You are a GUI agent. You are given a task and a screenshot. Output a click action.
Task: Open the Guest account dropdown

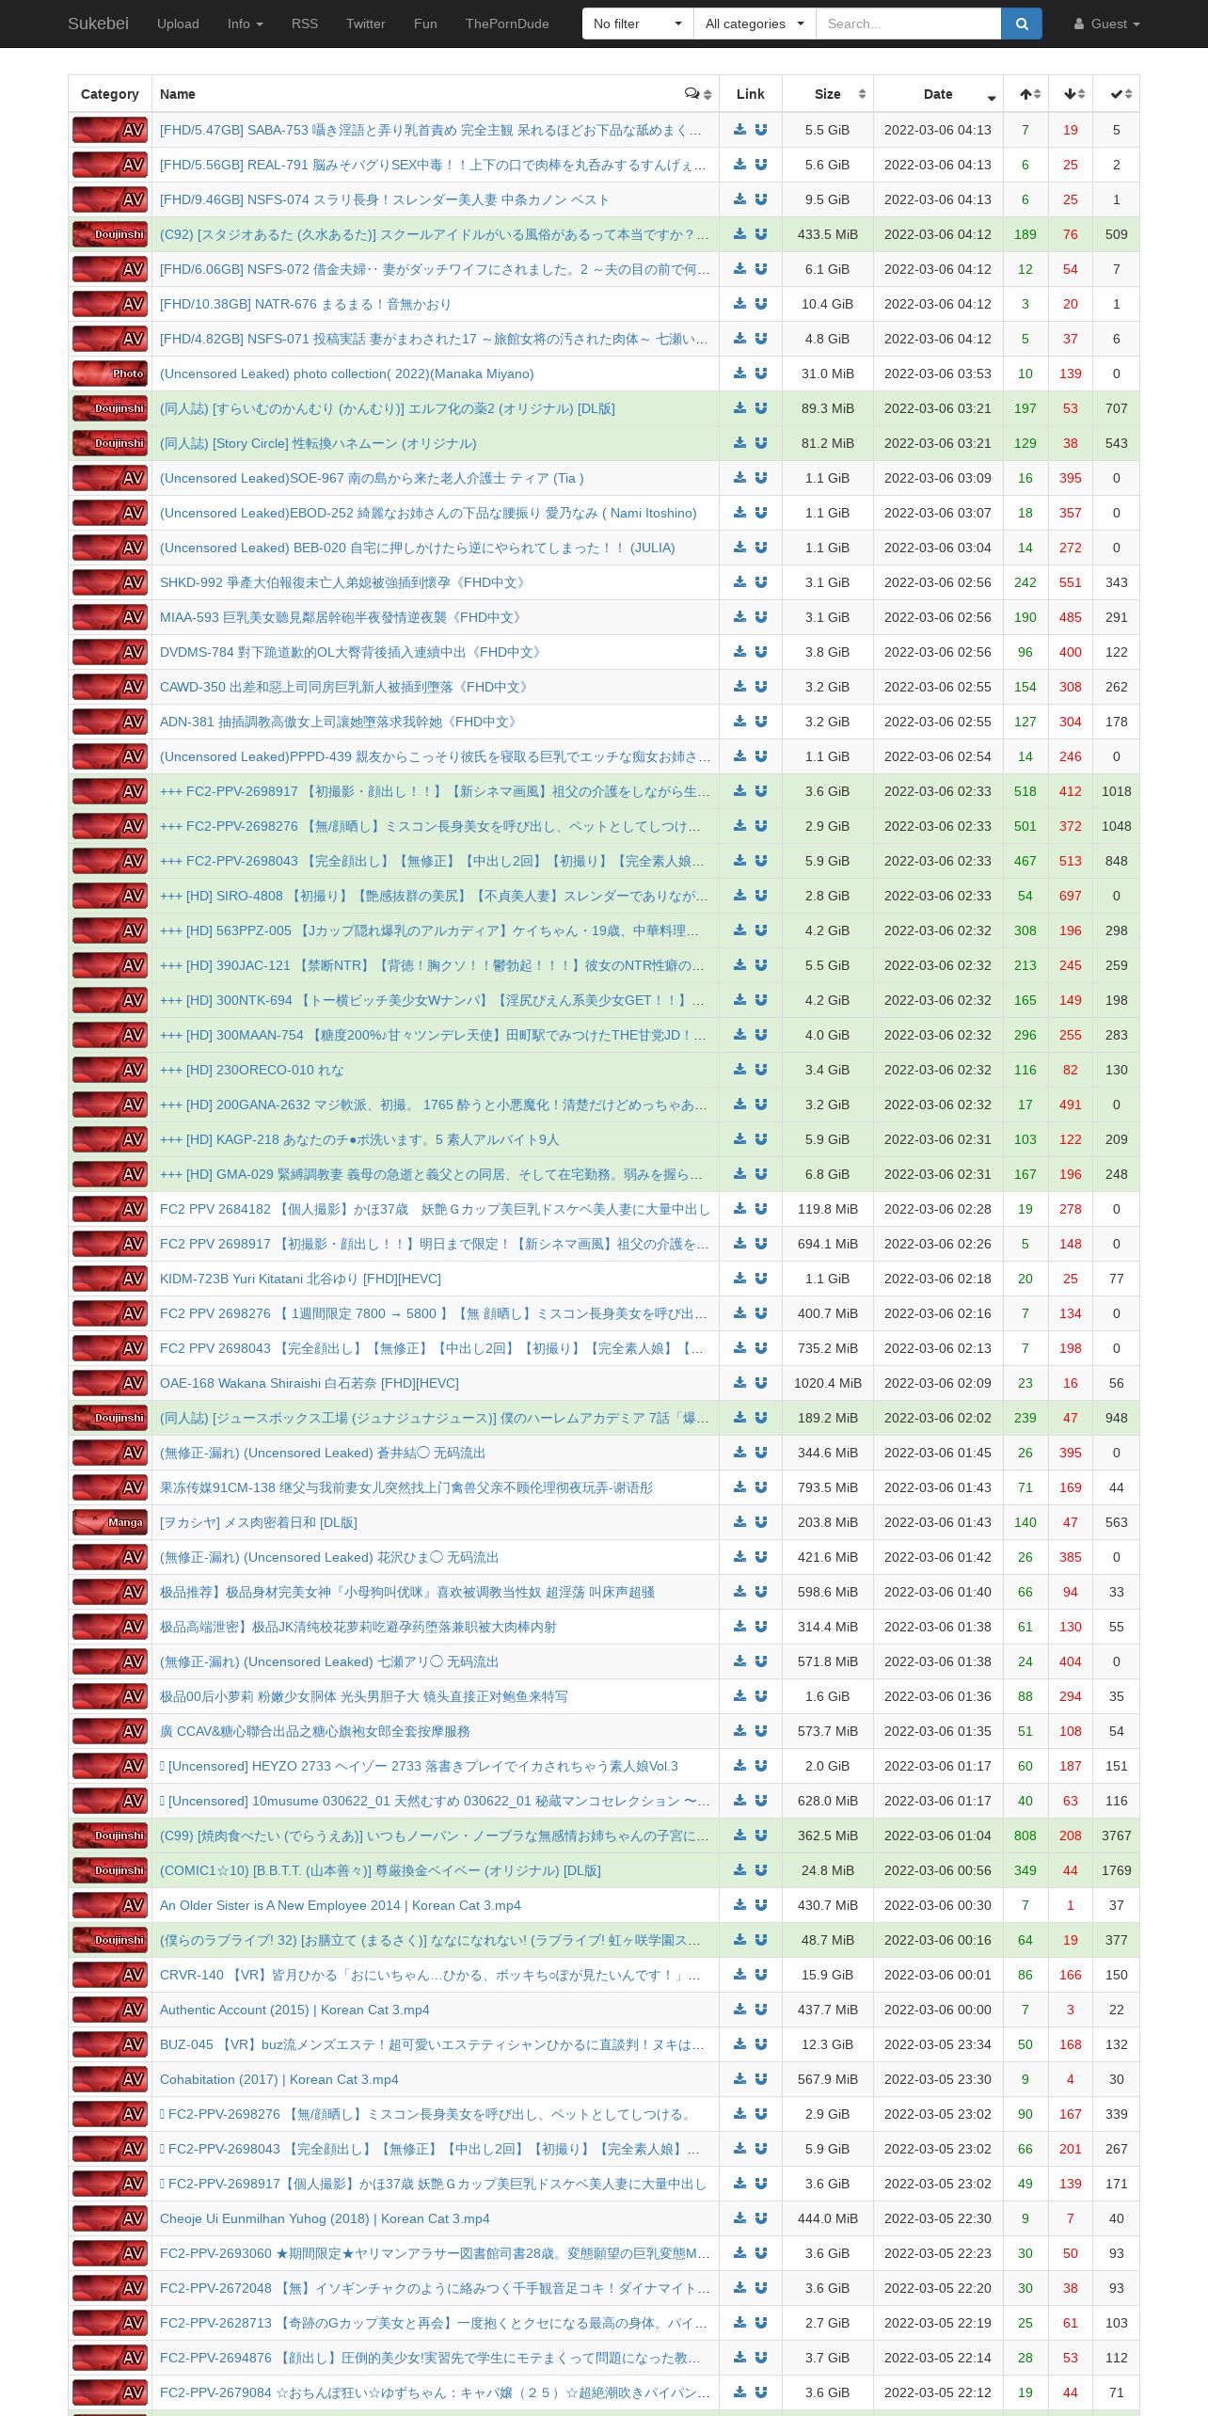click(1107, 24)
